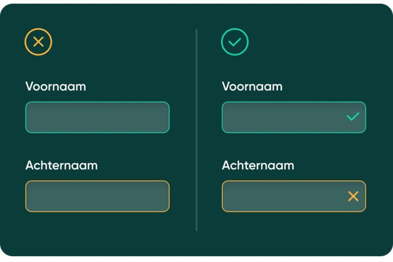Click the Achternaam label in the right column
Viewport: 393px width, 262px height.
tap(258, 165)
